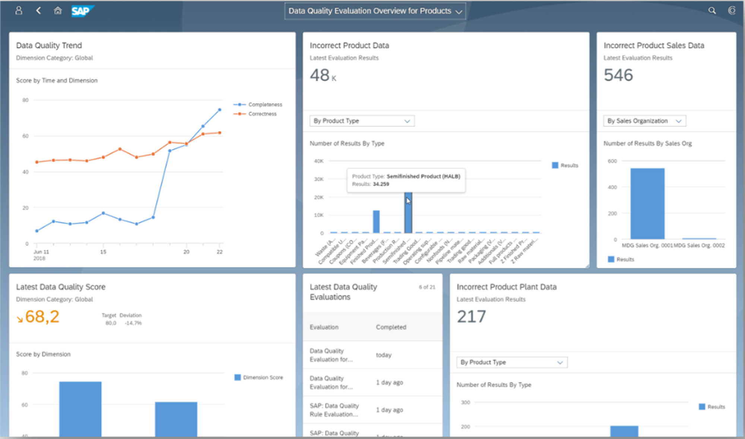Select the Finished Product bar in chart
The height and width of the screenshot is (439, 745).
376,222
